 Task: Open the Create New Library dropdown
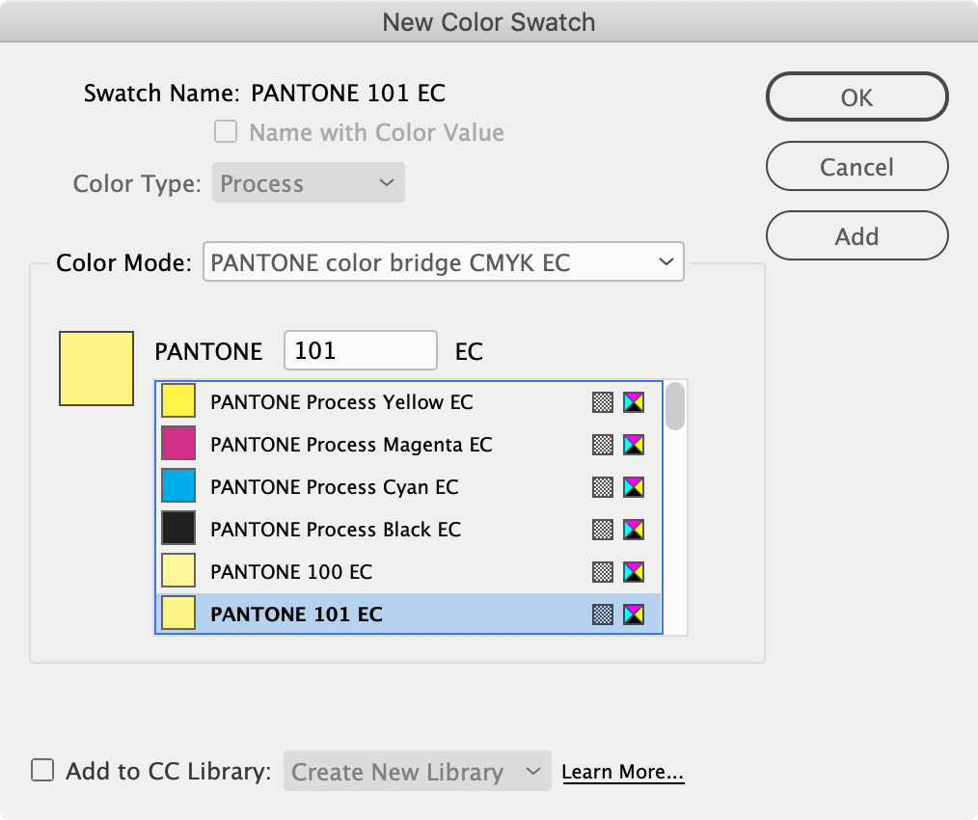click(417, 771)
